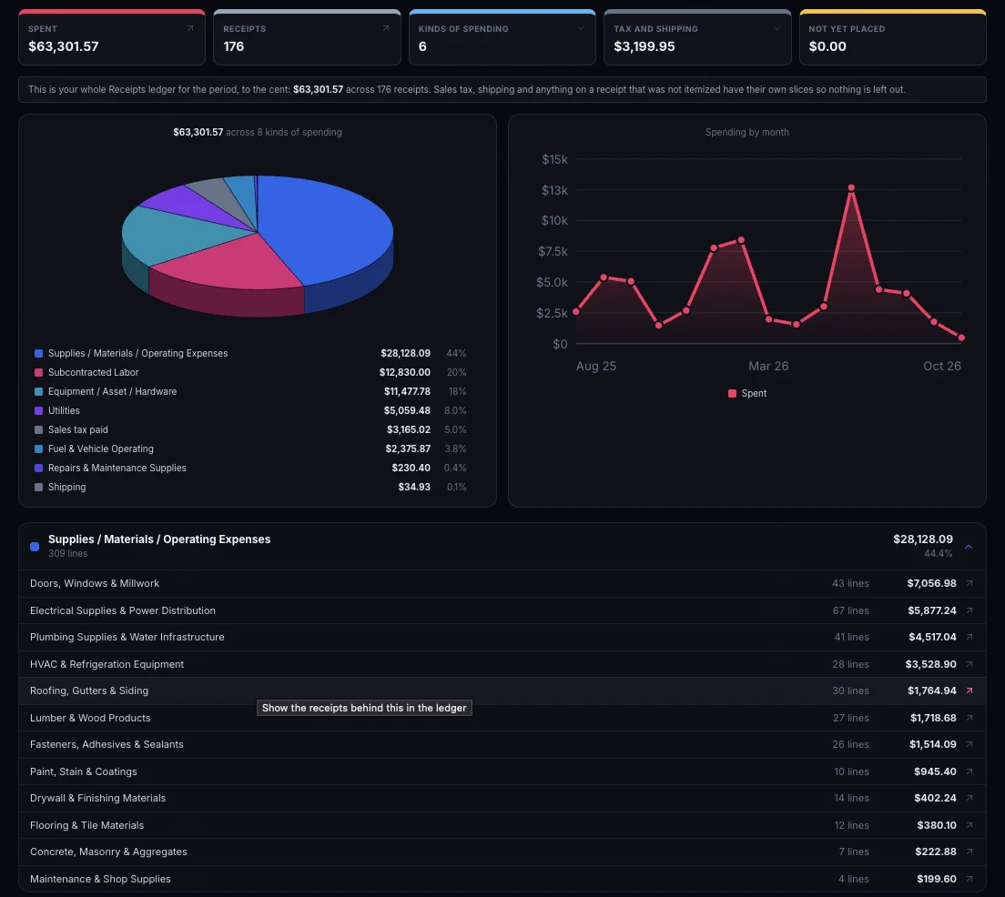The width and height of the screenshot is (1005, 897).
Task: Select the Flooring & Tile Materials row
Action: click(502, 825)
